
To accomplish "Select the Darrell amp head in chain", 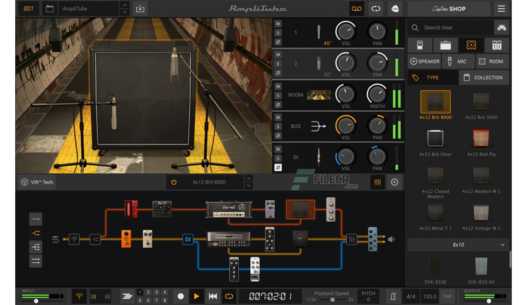I will 229,209.
